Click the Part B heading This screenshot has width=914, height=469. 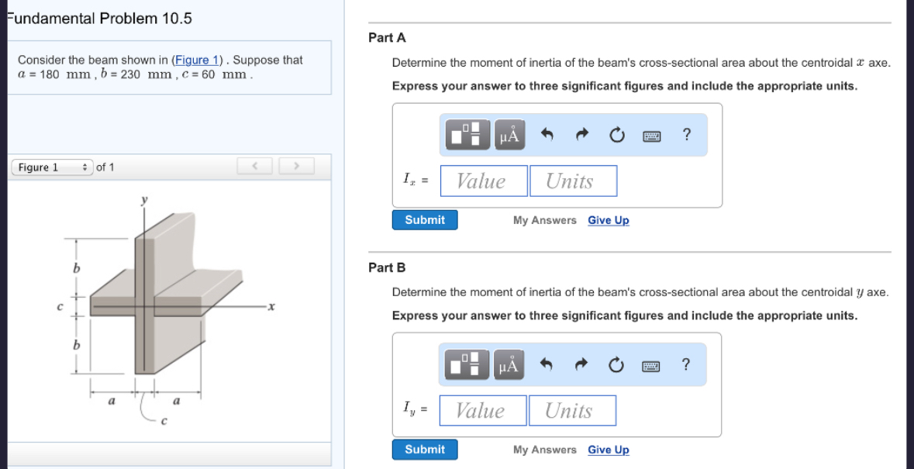(387, 267)
